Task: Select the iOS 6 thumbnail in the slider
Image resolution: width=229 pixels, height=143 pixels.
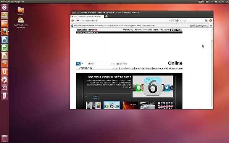Action: tap(112, 105)
